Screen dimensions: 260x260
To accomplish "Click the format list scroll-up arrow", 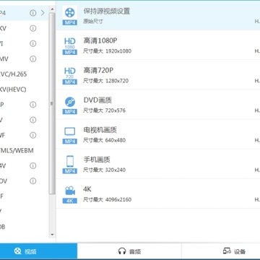I will pos(52,9).
